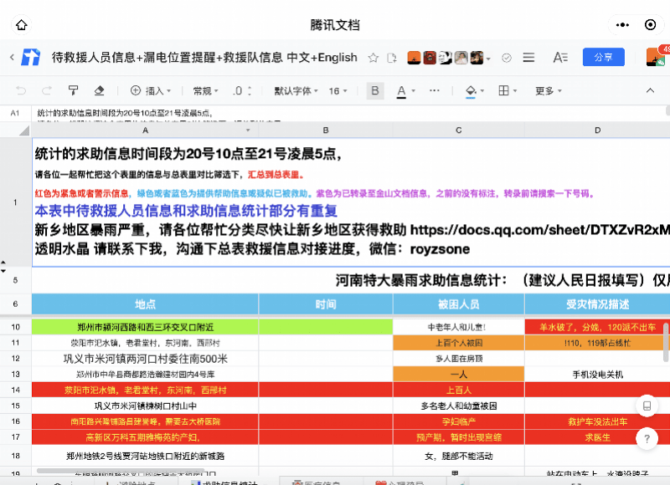Image resolution: width=670 pixels, height=485 pixels.
Task: Open the fill color bucket
Action: [x=472, y=90]
